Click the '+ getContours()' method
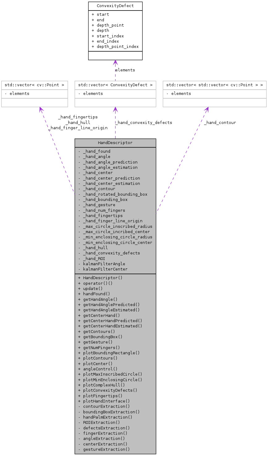 [x=97, y=331]
